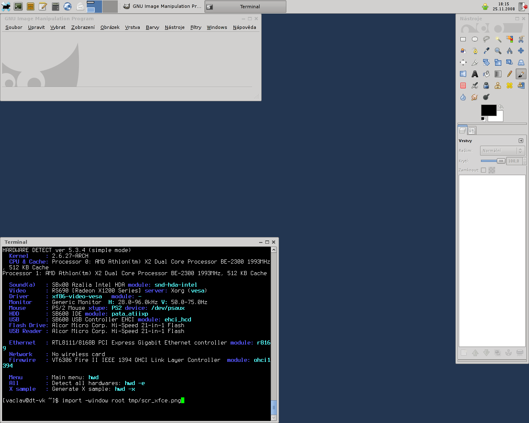Select the Fuzzy Select magic wand tool
The height and width of the screenshot is (423, 529).
pyautogui.click(x=498, y=39)
